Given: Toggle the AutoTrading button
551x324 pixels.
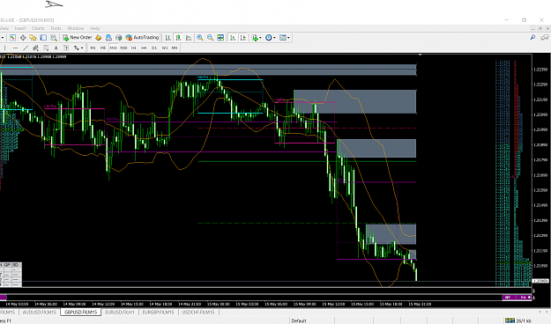Looking at the screenshot, I should pyautogui.click(x=142, y=38).
